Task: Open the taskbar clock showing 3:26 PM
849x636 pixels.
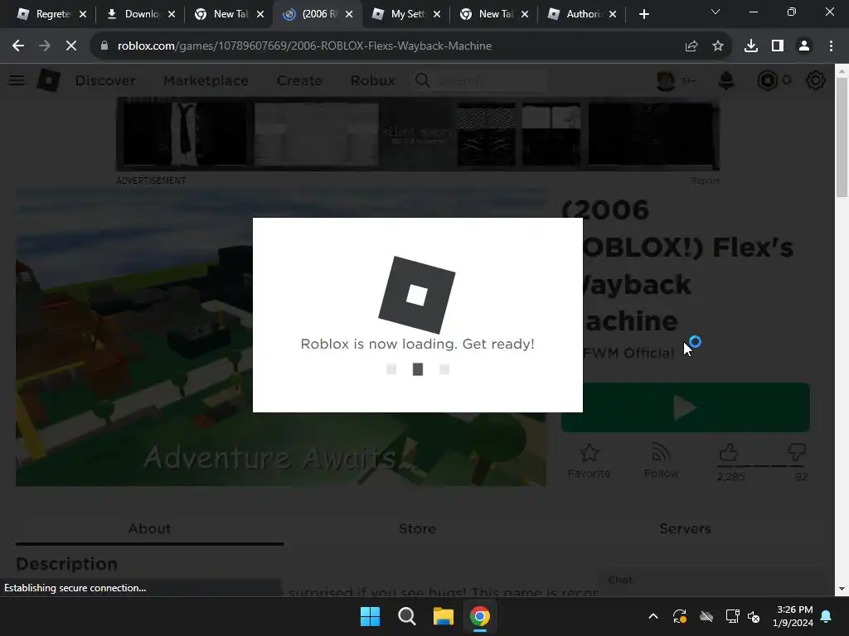Action: 793,616
